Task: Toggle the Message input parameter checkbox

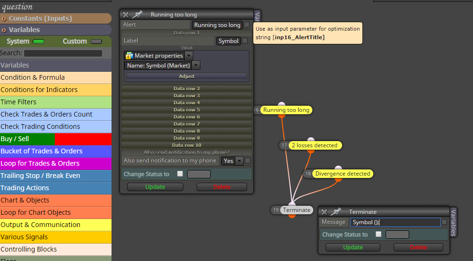Action: click(x=444, y=222)
